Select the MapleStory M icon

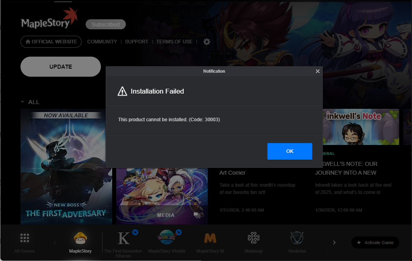point(210,239)
